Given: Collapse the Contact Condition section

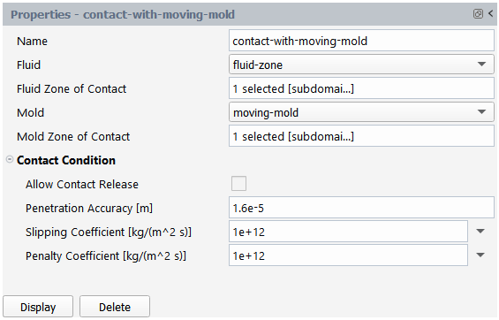Looking at the screenshot, I should coord(10,159).
